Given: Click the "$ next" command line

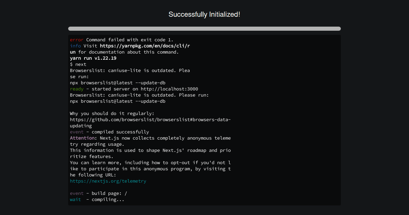Looking at the screenshot, I should click(78, 64).
